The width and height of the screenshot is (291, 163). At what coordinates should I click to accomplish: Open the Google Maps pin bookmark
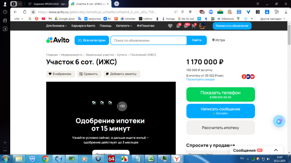click(238, 19)
